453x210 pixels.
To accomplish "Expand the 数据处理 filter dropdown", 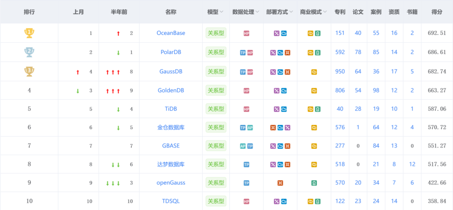I will point(257,12).
